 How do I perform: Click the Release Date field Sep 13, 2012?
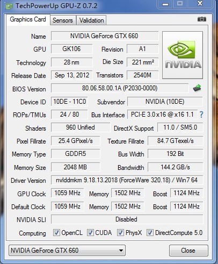point(71,75)
